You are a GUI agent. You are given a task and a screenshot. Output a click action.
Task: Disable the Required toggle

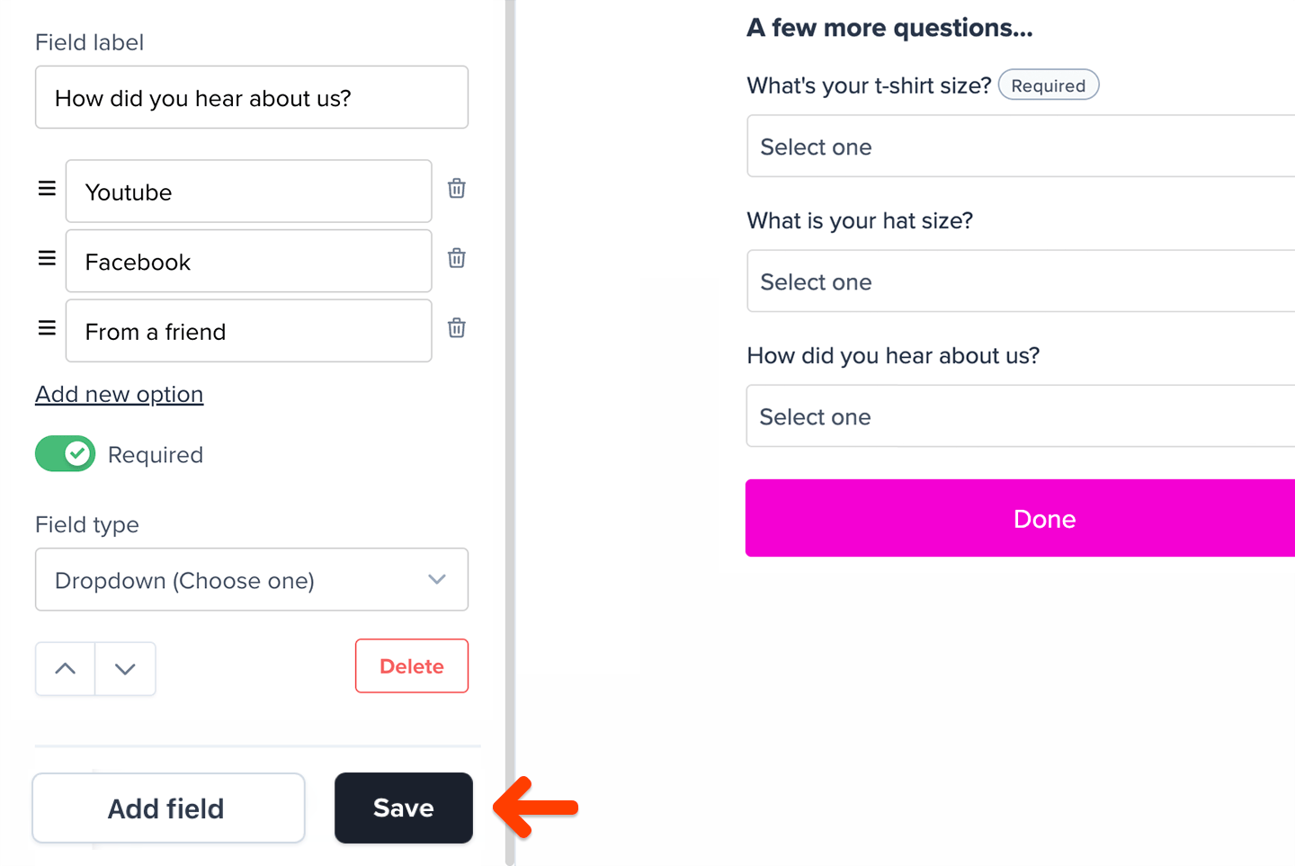tap(65, 453)
